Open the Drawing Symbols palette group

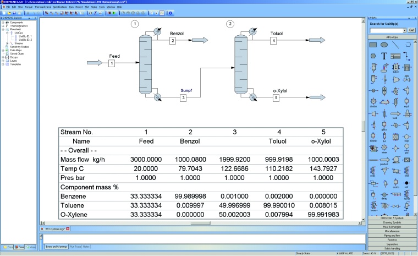tap(392, 222)
